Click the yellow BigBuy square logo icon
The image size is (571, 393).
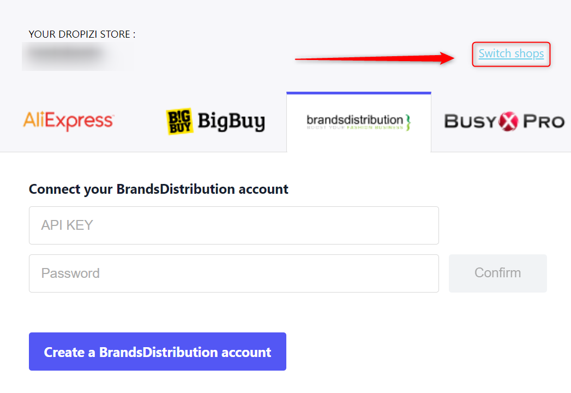(x=179, y=121)
